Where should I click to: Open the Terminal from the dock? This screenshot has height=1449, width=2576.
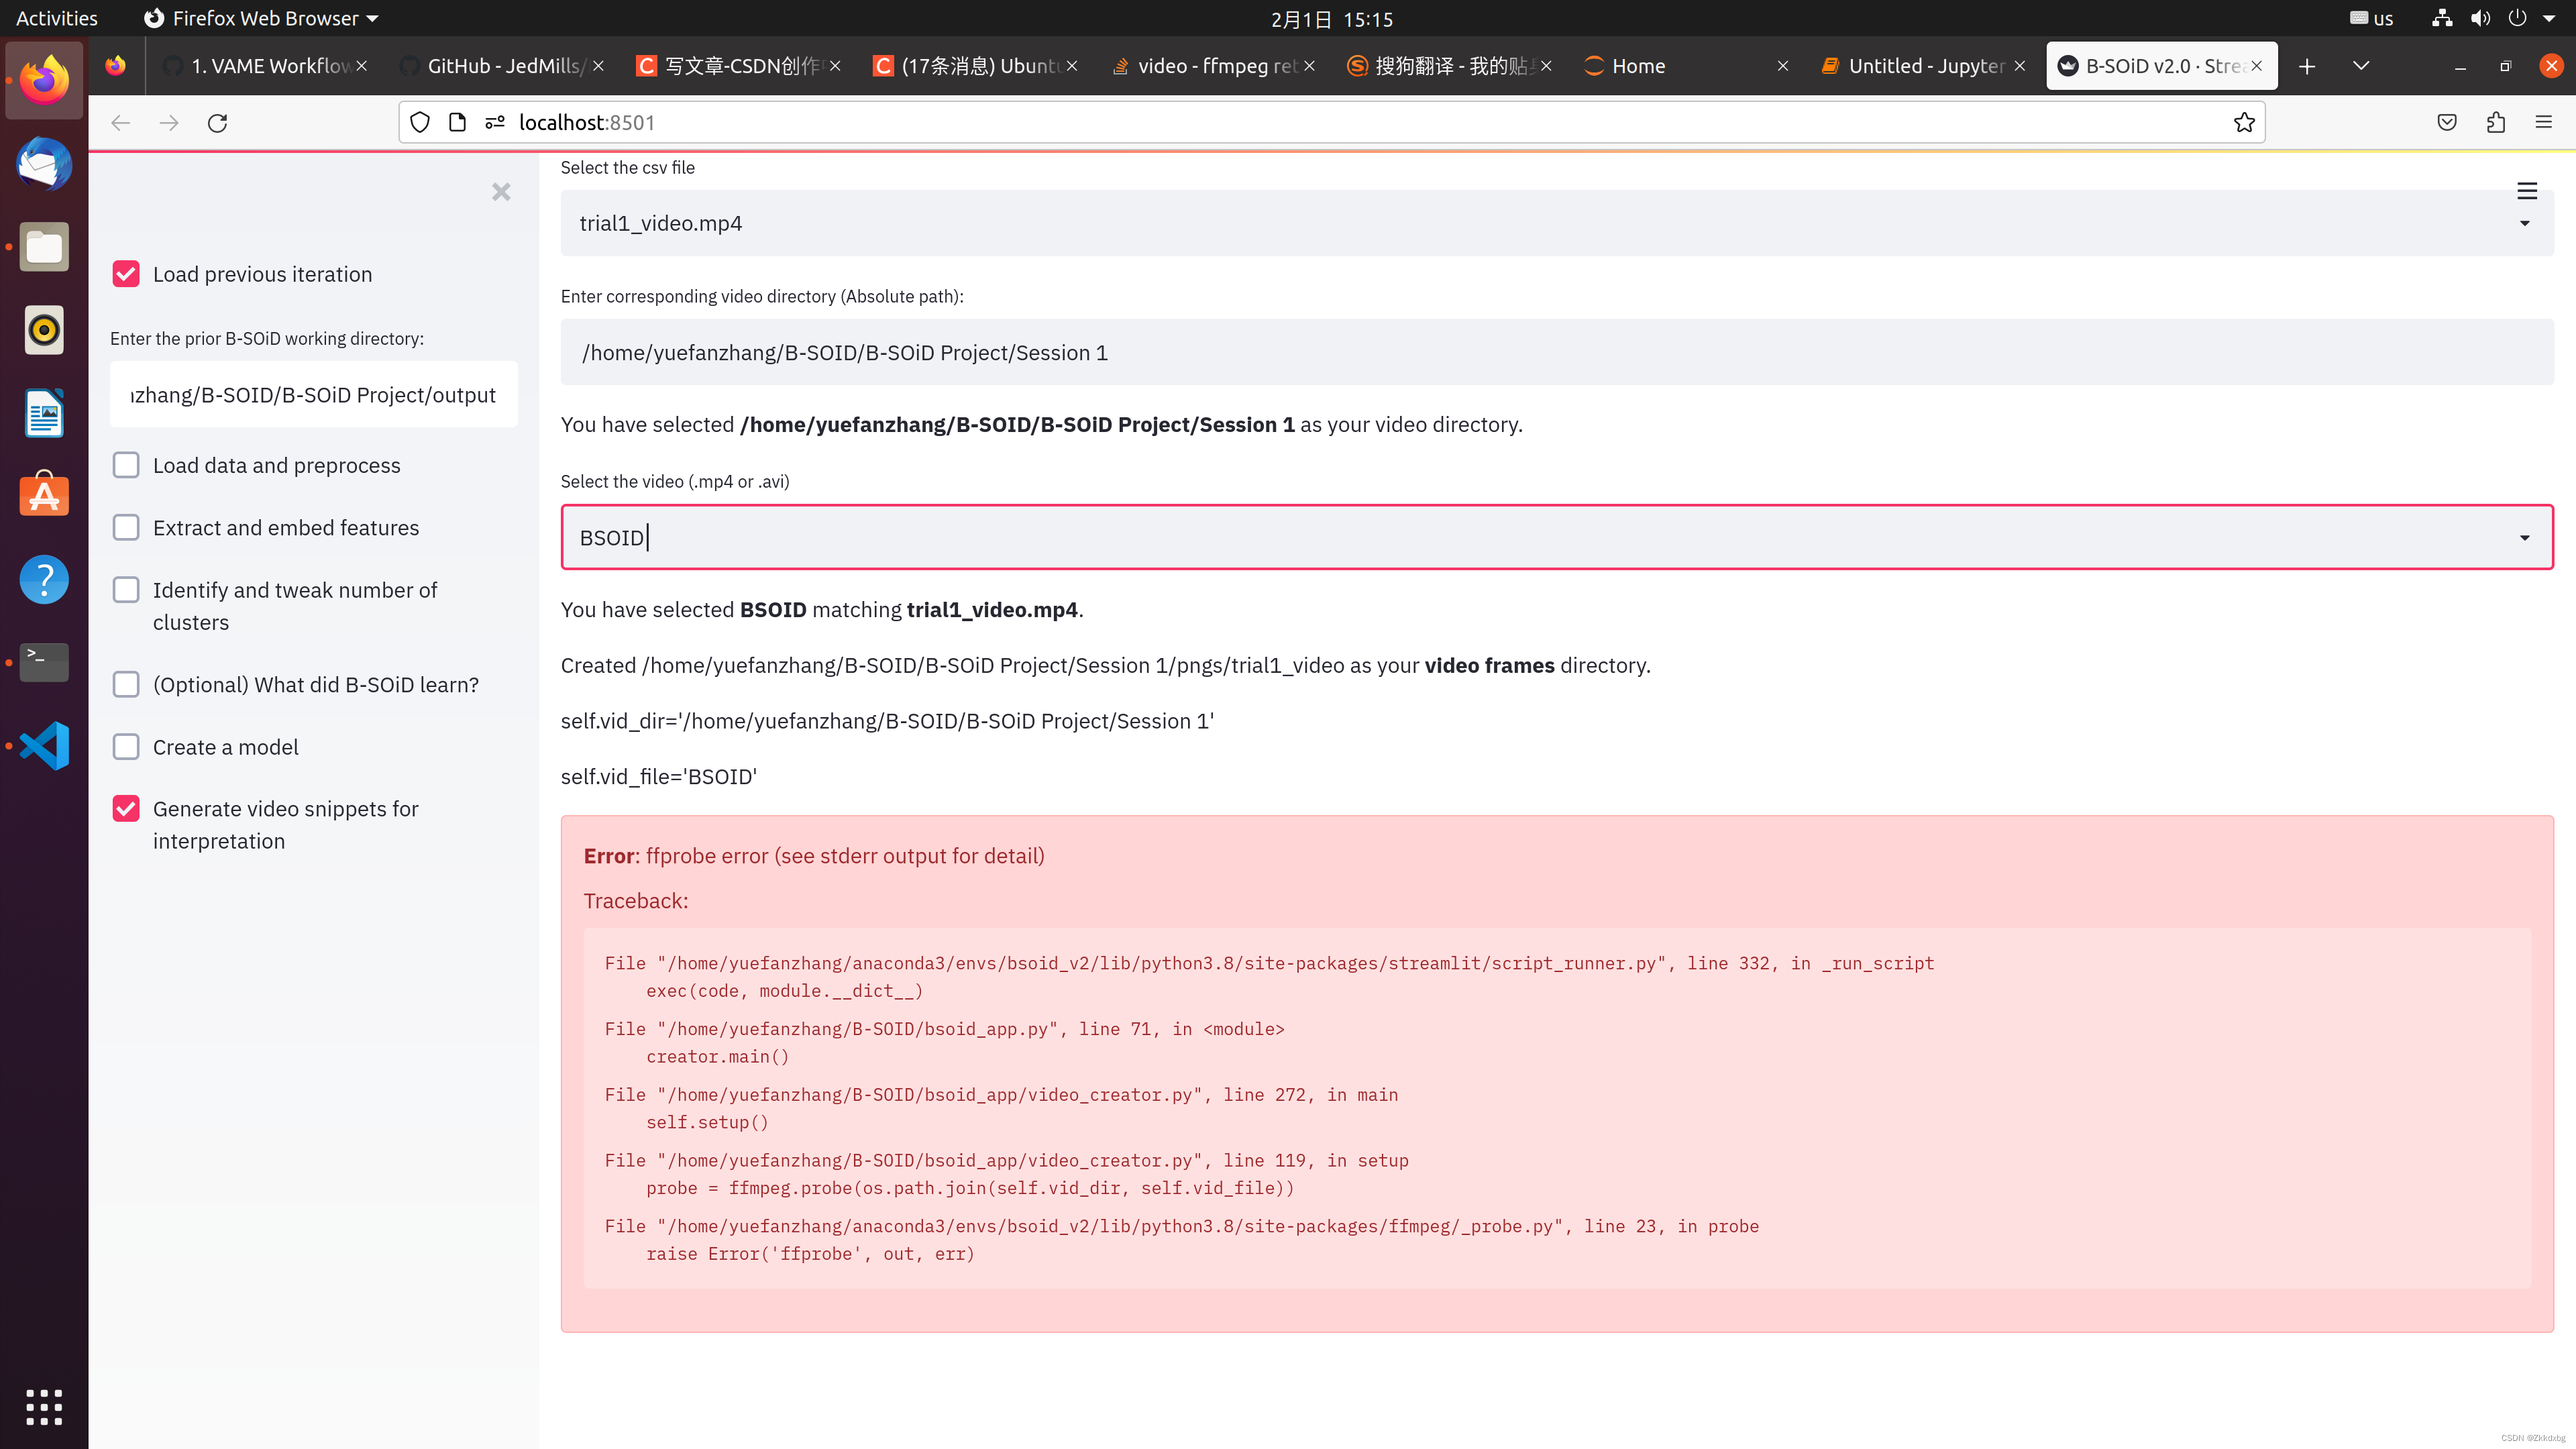pyautogui.click(x=44, y=662)
